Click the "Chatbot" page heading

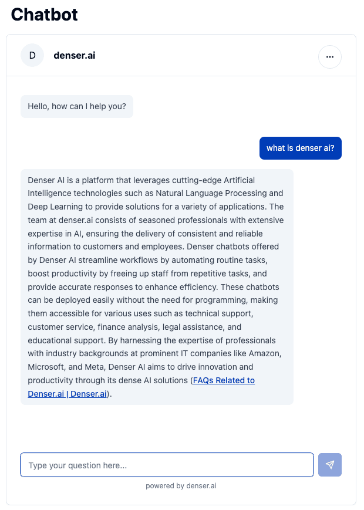click(x=44, y=15)
